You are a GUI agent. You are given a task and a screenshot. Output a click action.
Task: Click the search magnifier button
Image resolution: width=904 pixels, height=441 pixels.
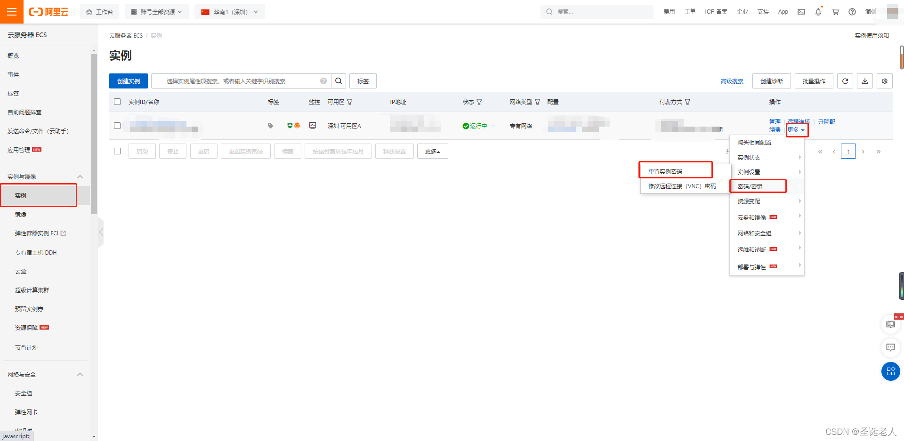(339, 81)
